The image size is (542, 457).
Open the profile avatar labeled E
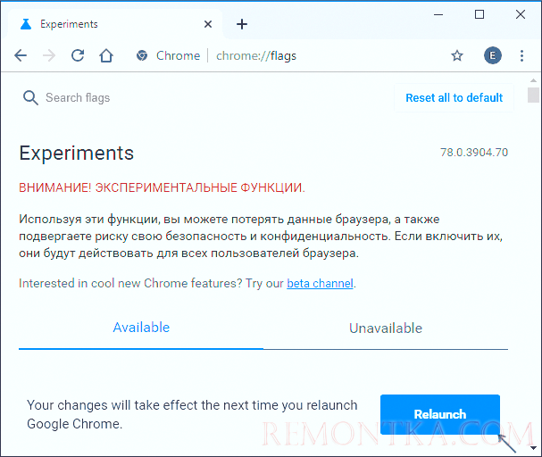(493, 55)
